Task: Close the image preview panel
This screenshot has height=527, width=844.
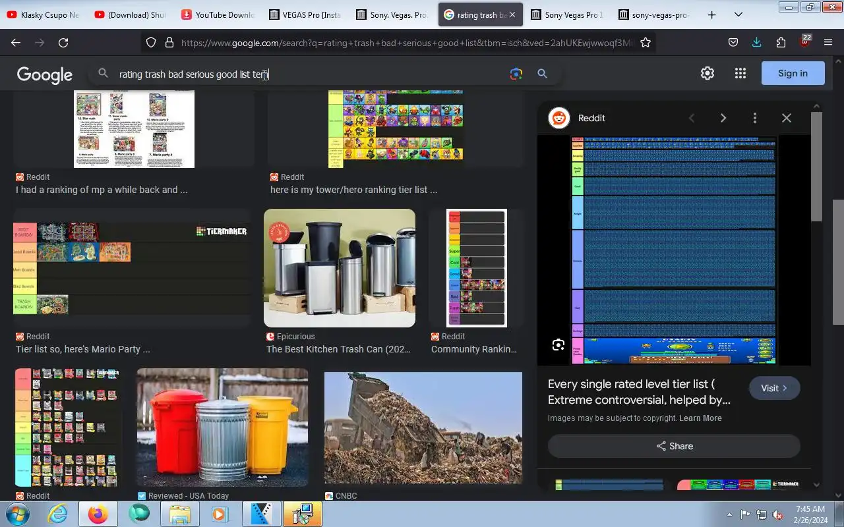Action: pyautogui.click(x=786, y=118)
